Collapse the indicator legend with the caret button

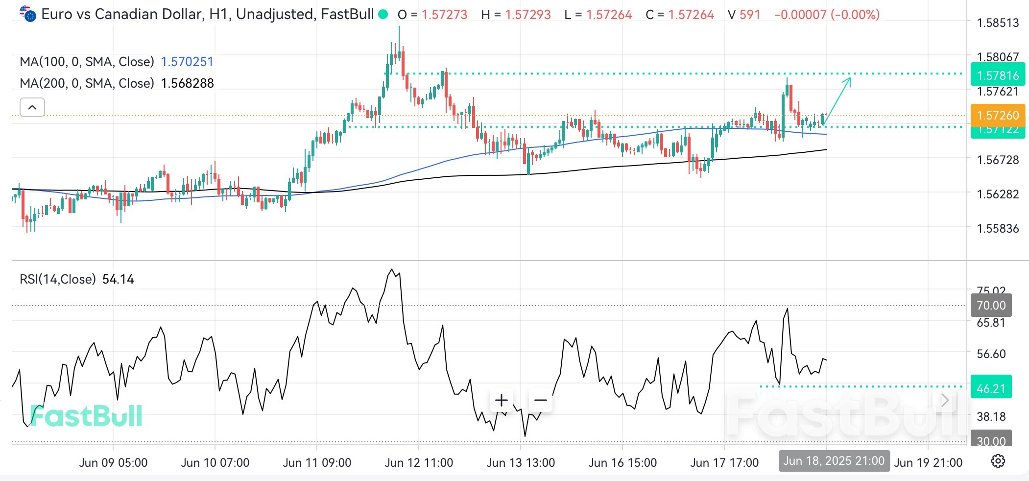31,107
